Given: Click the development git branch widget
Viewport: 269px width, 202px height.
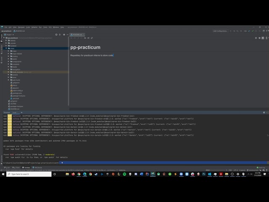Looking at the screenshot, I should click(x=253, y=170).
